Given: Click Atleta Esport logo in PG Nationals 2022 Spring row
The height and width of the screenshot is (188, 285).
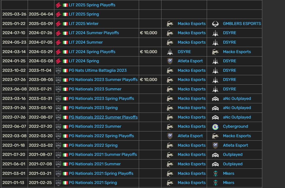Looking at the screenshot, I should click(215, 145).
